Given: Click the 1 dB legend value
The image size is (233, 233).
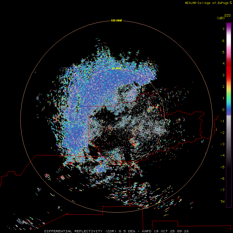Looking at the screenshot, I should pyautogui.click(x=223, y=98).
